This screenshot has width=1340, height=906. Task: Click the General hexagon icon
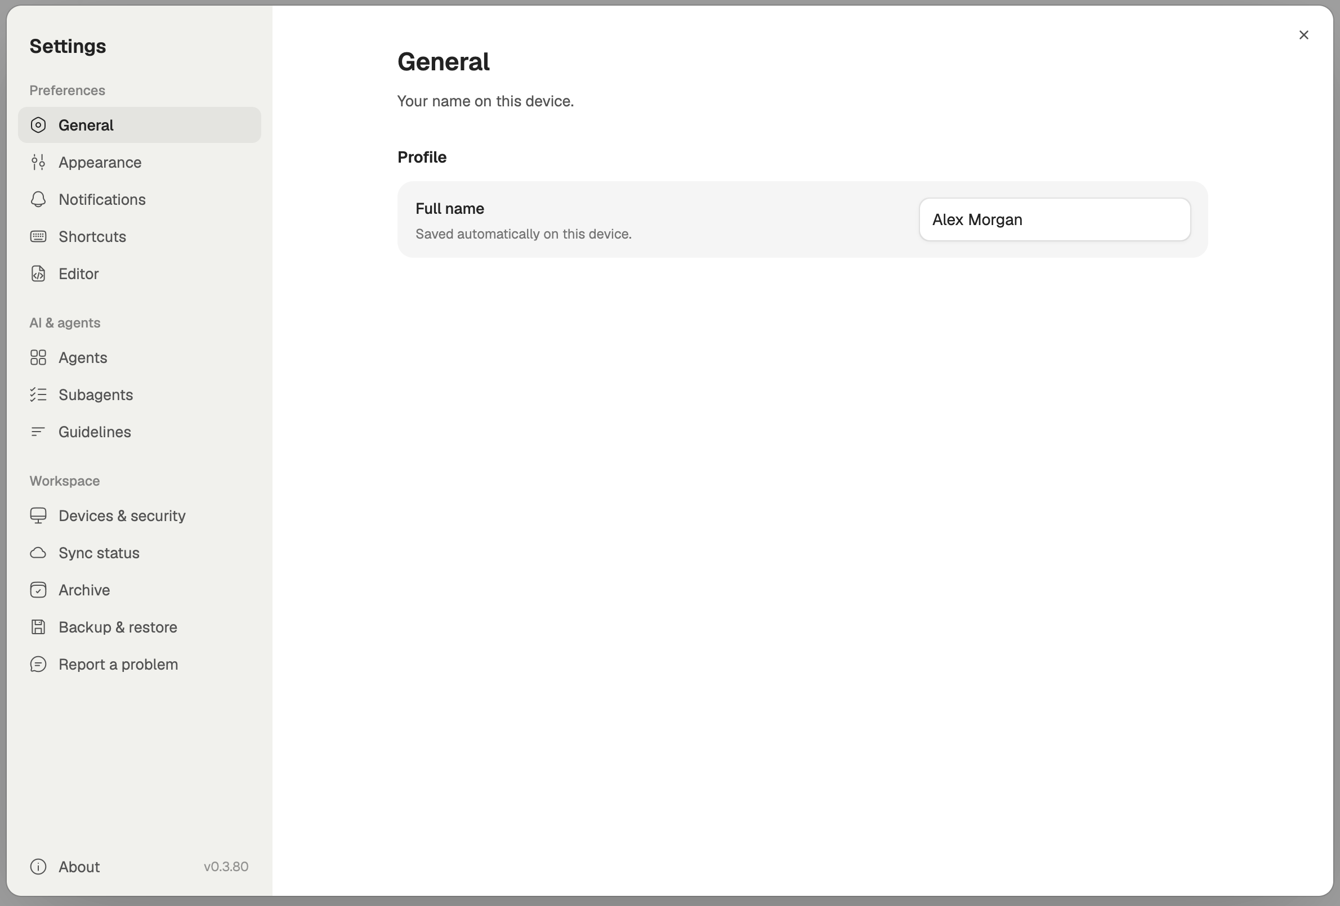tap(38, 125)
